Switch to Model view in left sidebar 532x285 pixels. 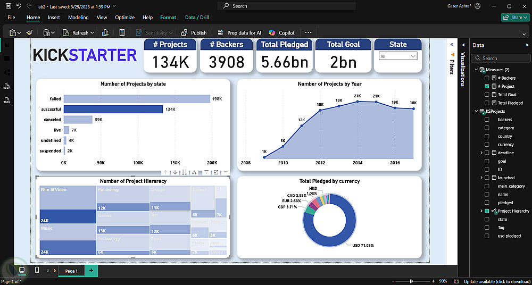pos(7,72)
